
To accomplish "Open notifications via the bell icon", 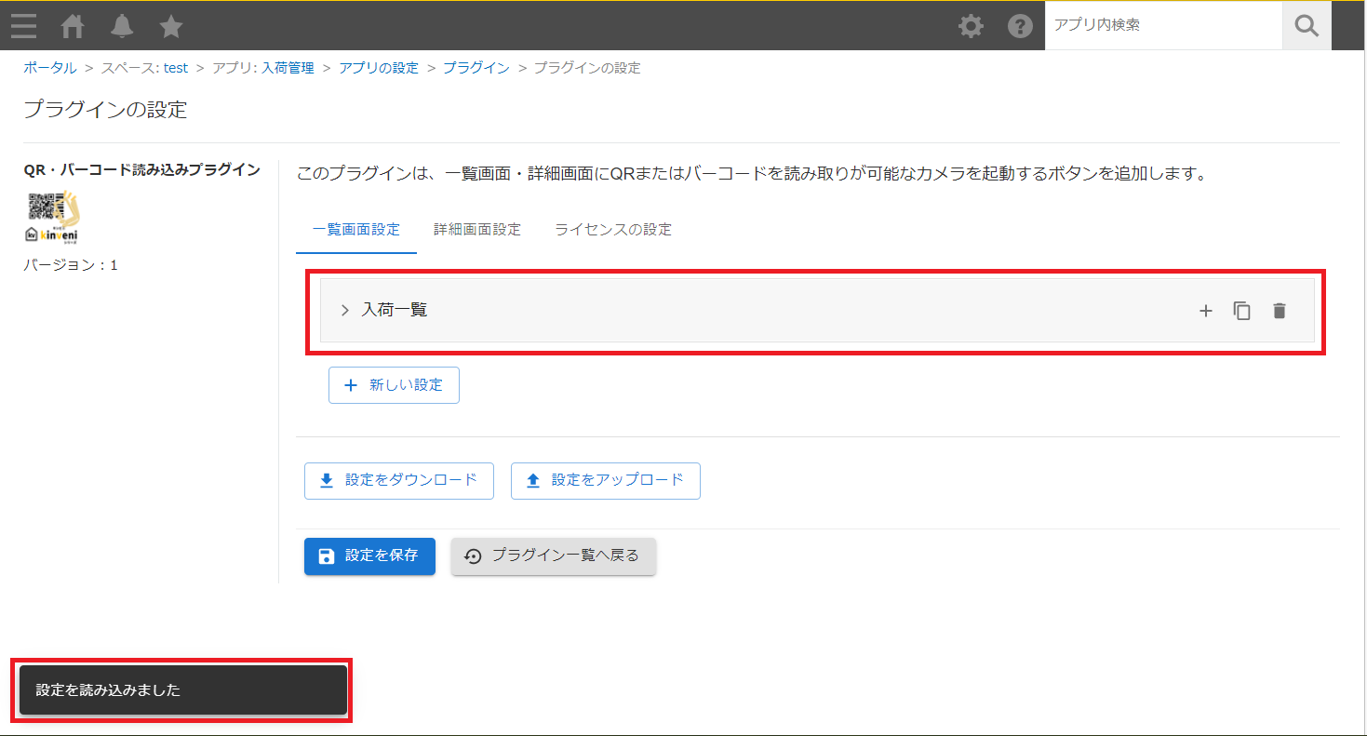I will 122,26.
